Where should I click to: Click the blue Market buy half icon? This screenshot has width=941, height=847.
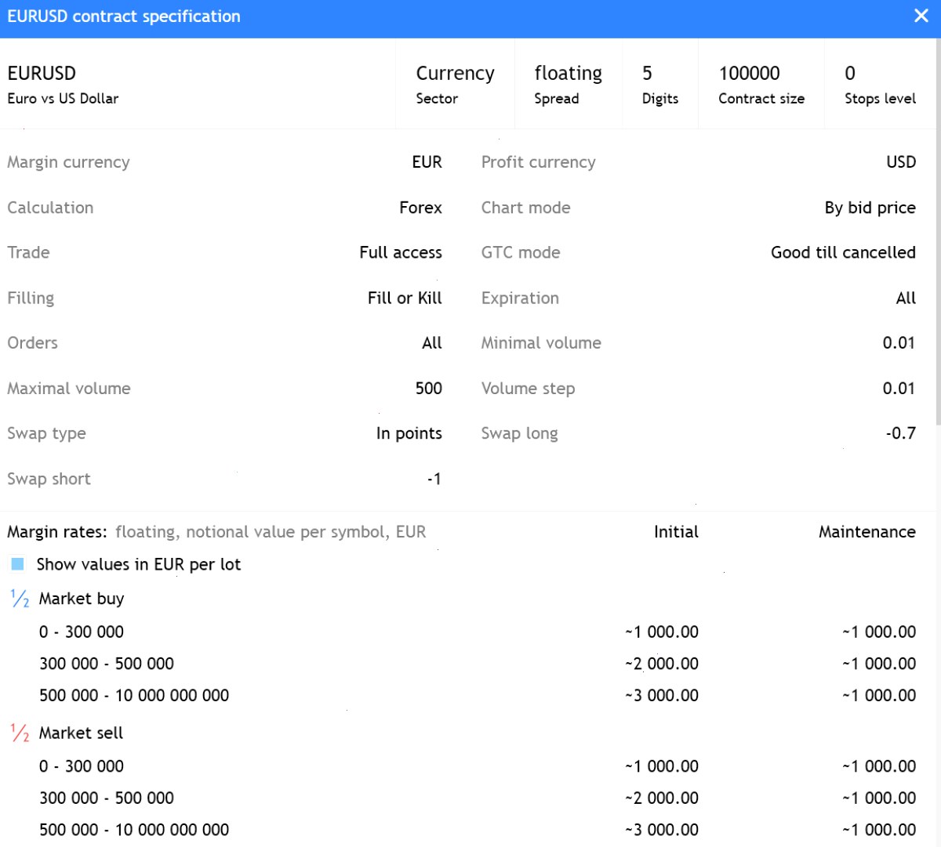20,599
